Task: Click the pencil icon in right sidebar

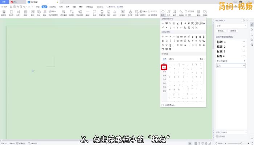Action: (x=252, y=24)
